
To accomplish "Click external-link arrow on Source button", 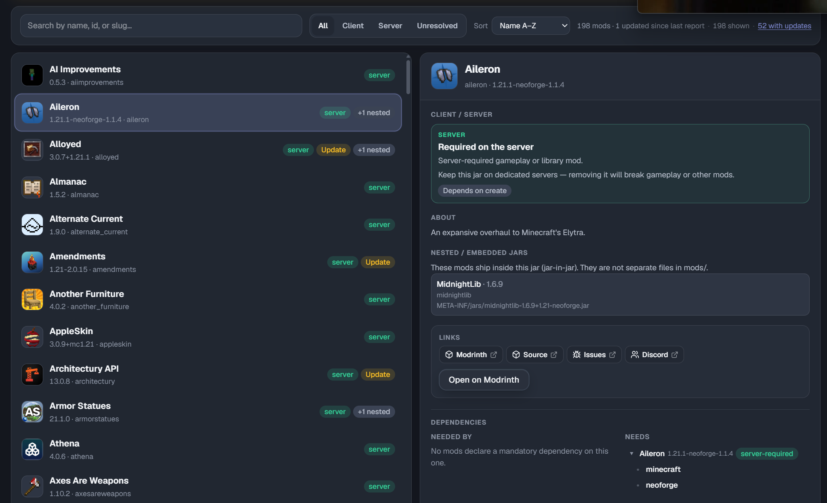I will click(x=554, y=355).
